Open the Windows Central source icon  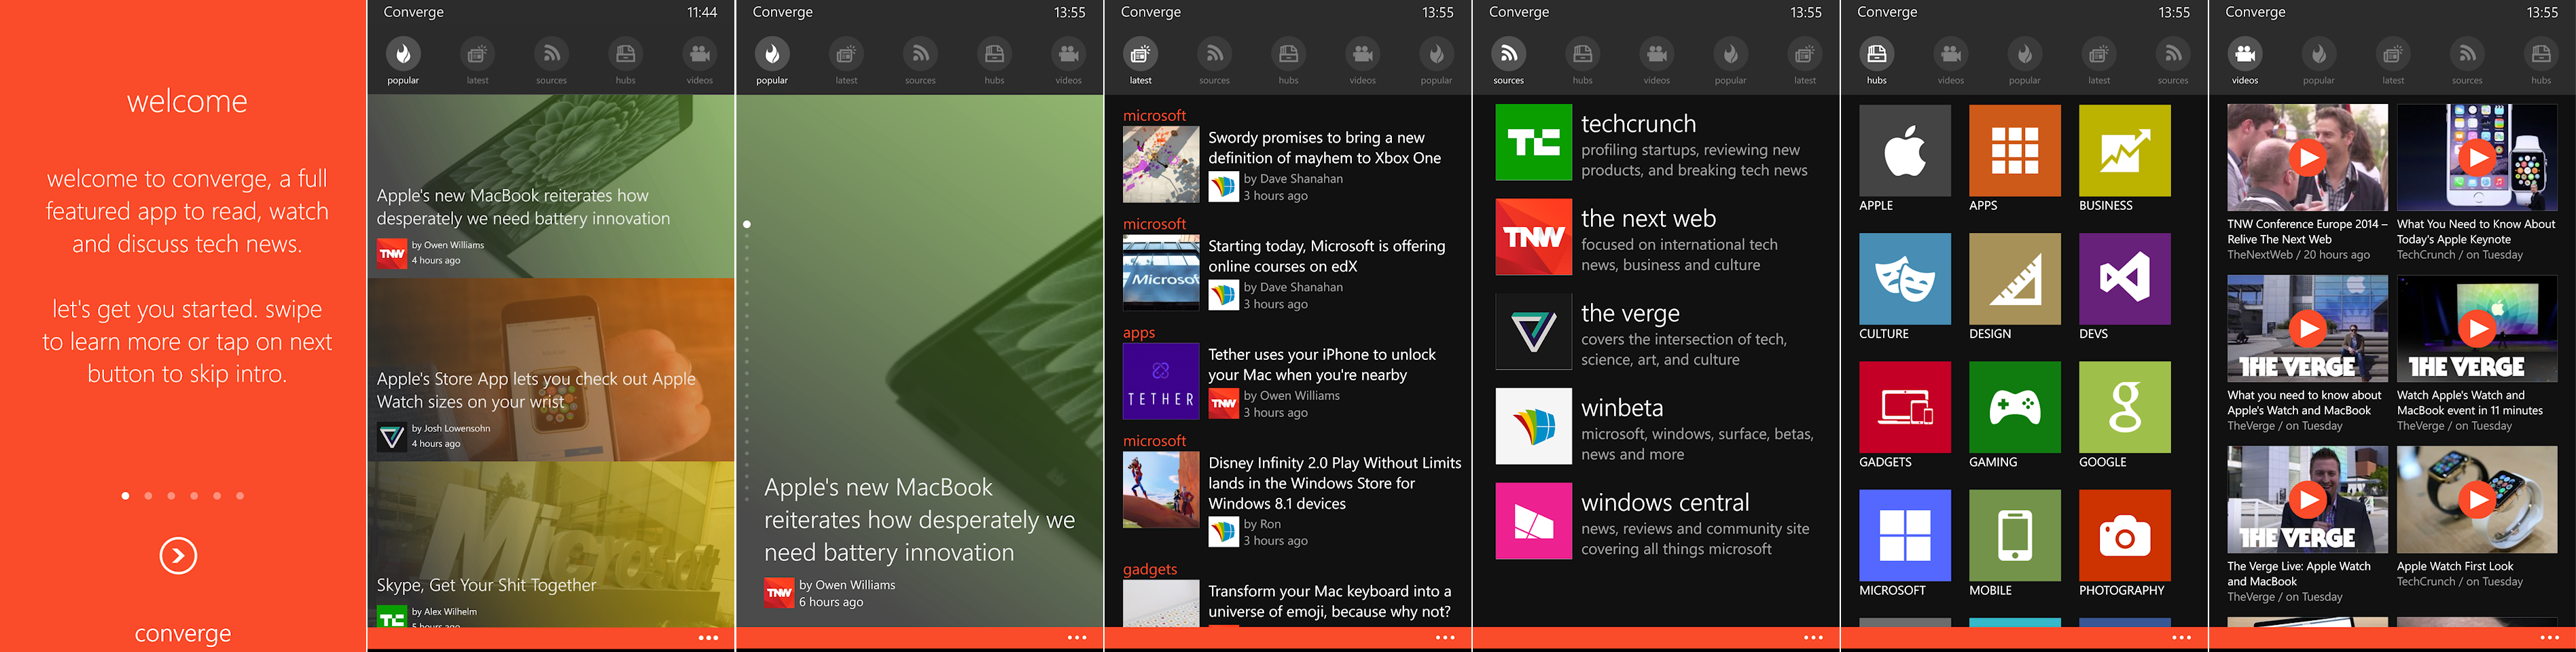tap(1533, 521)
